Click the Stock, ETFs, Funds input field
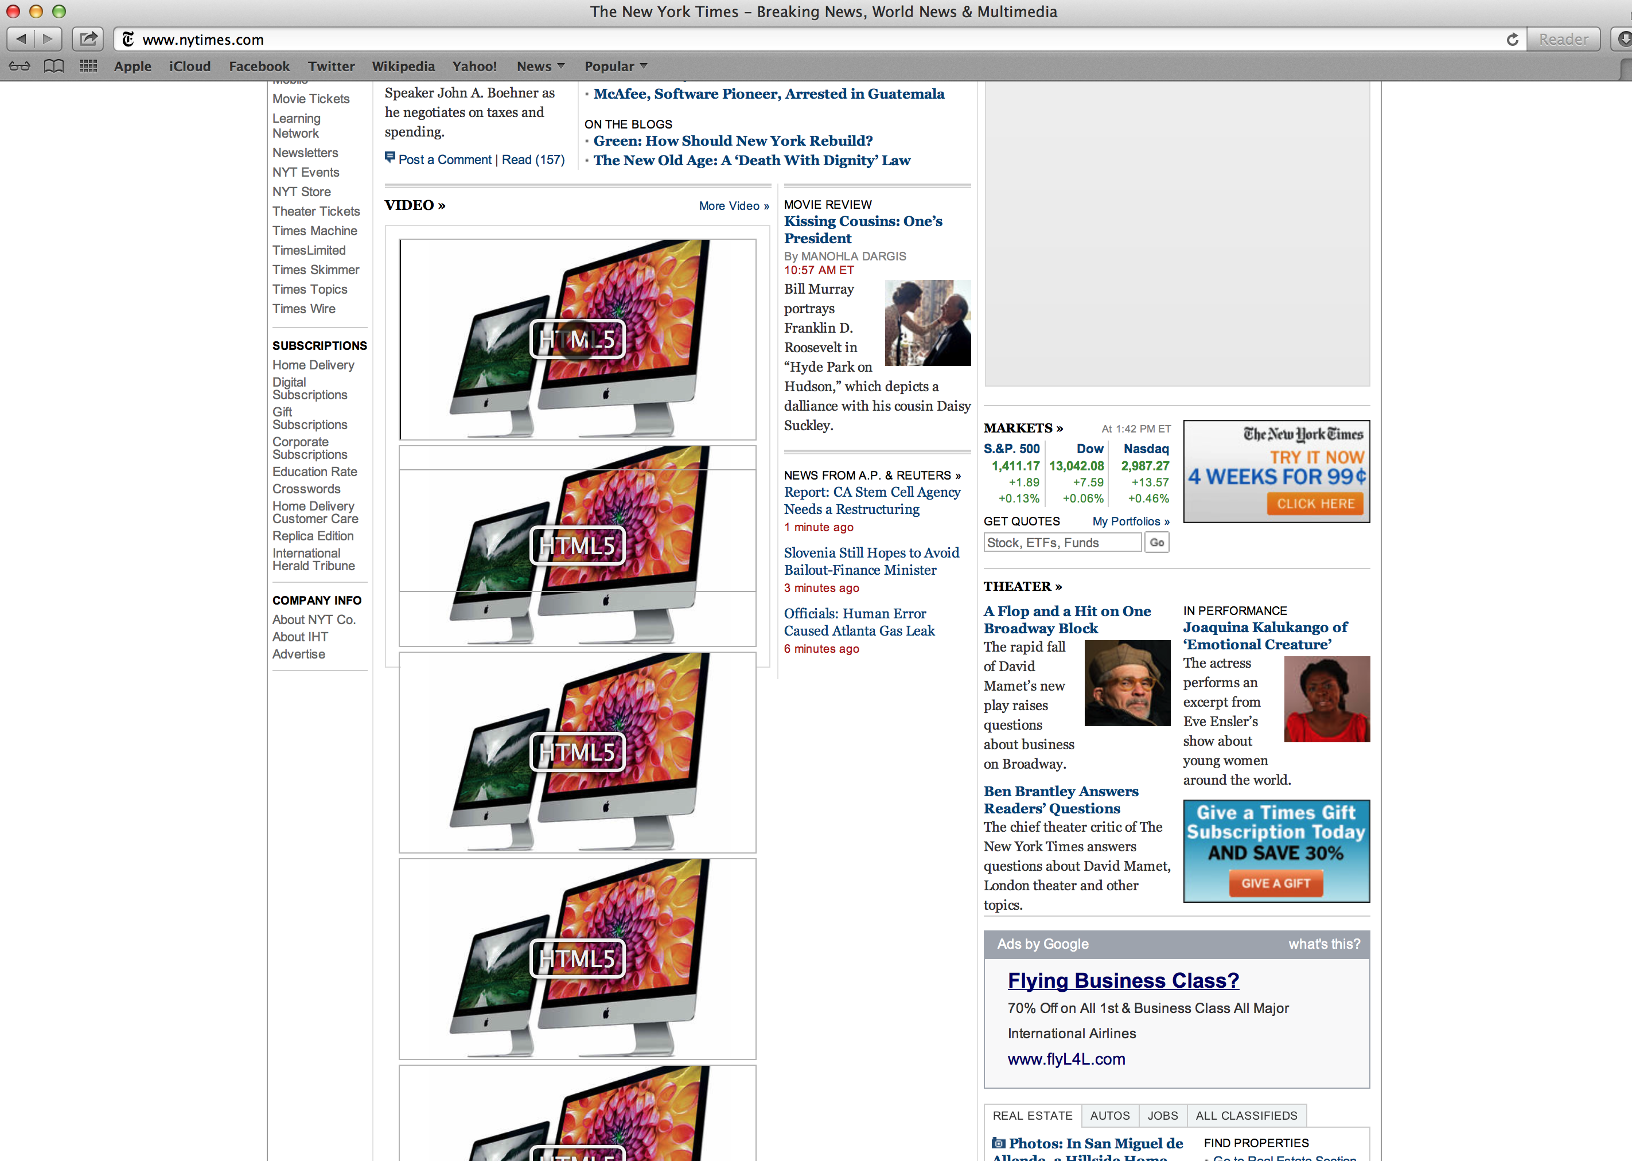 point(1062,543)
